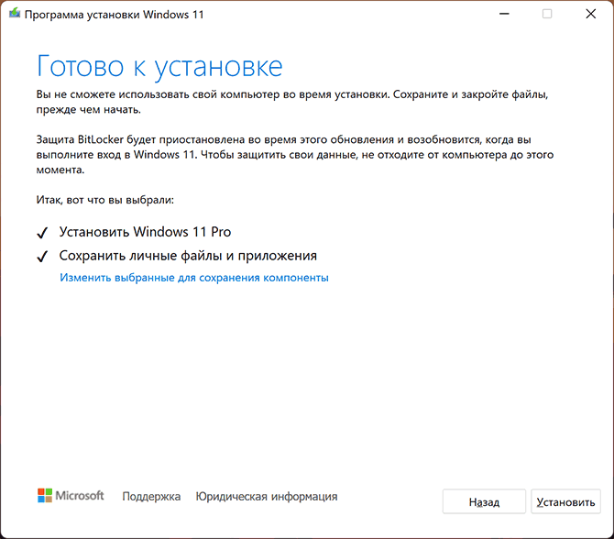
Task: Minimize the Windows 11 setup window
Action: click(x=504, y=14)
